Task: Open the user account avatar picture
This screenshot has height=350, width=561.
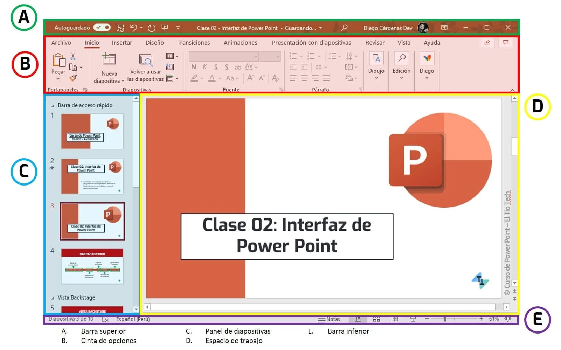Action: pyautogui.click(x=423, y=28)
